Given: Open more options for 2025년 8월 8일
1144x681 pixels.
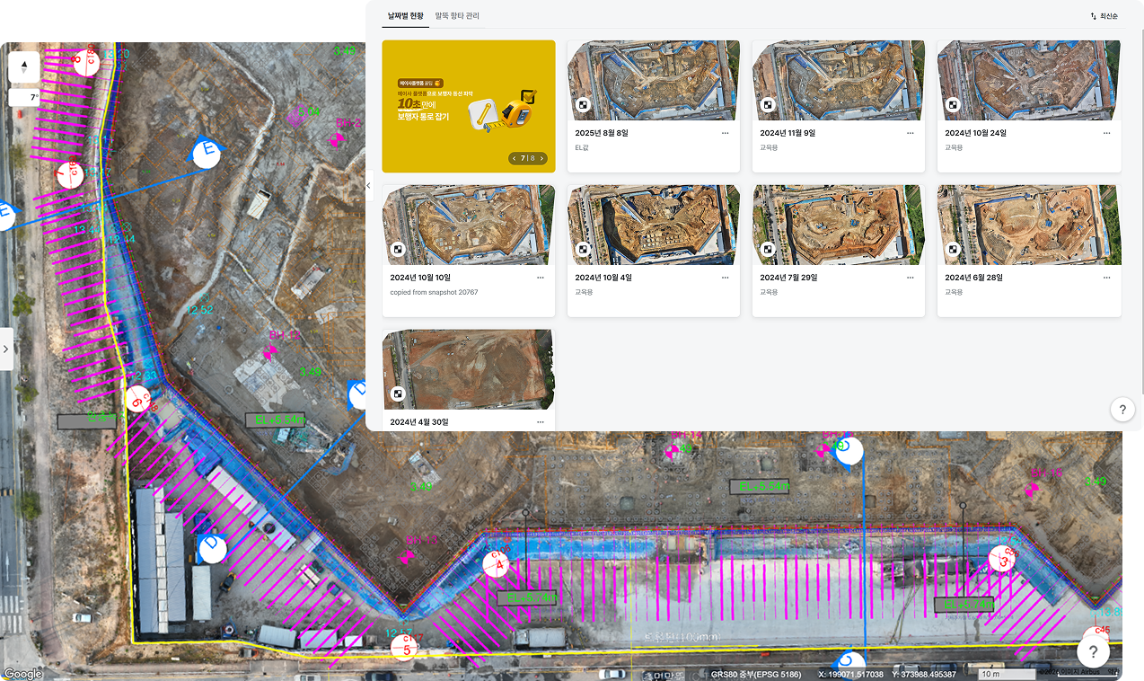Looking at the screenshot, I should coord(725,133).
